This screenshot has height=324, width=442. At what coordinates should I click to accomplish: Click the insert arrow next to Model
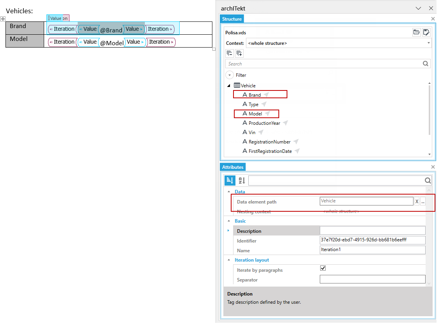coord(267,113)
